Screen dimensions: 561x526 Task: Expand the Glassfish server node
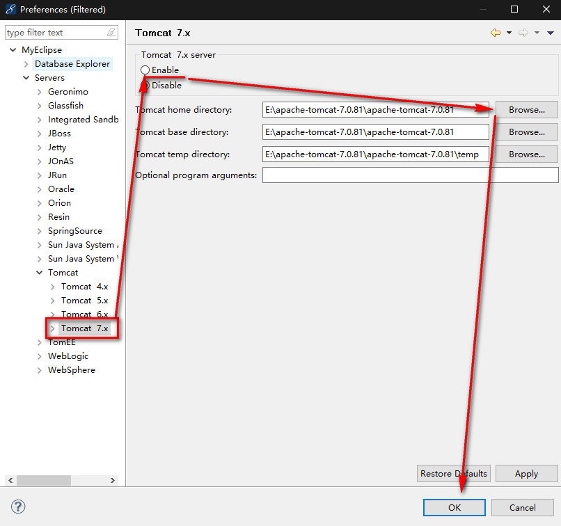click(x=40, y=106)
